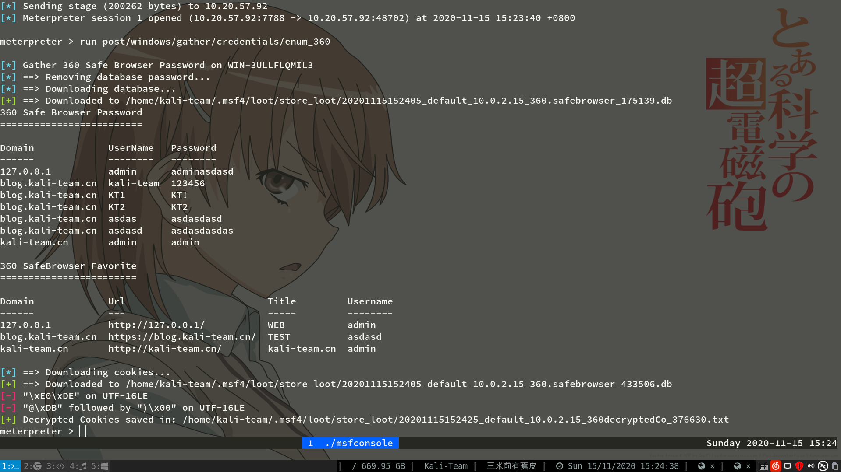
Task: Click the tmux clock Sunday 2020-11-15 15:24
Action: tap(772, 443)
